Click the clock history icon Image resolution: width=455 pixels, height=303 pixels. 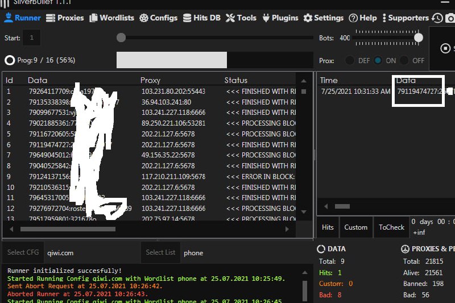(437, 18)
